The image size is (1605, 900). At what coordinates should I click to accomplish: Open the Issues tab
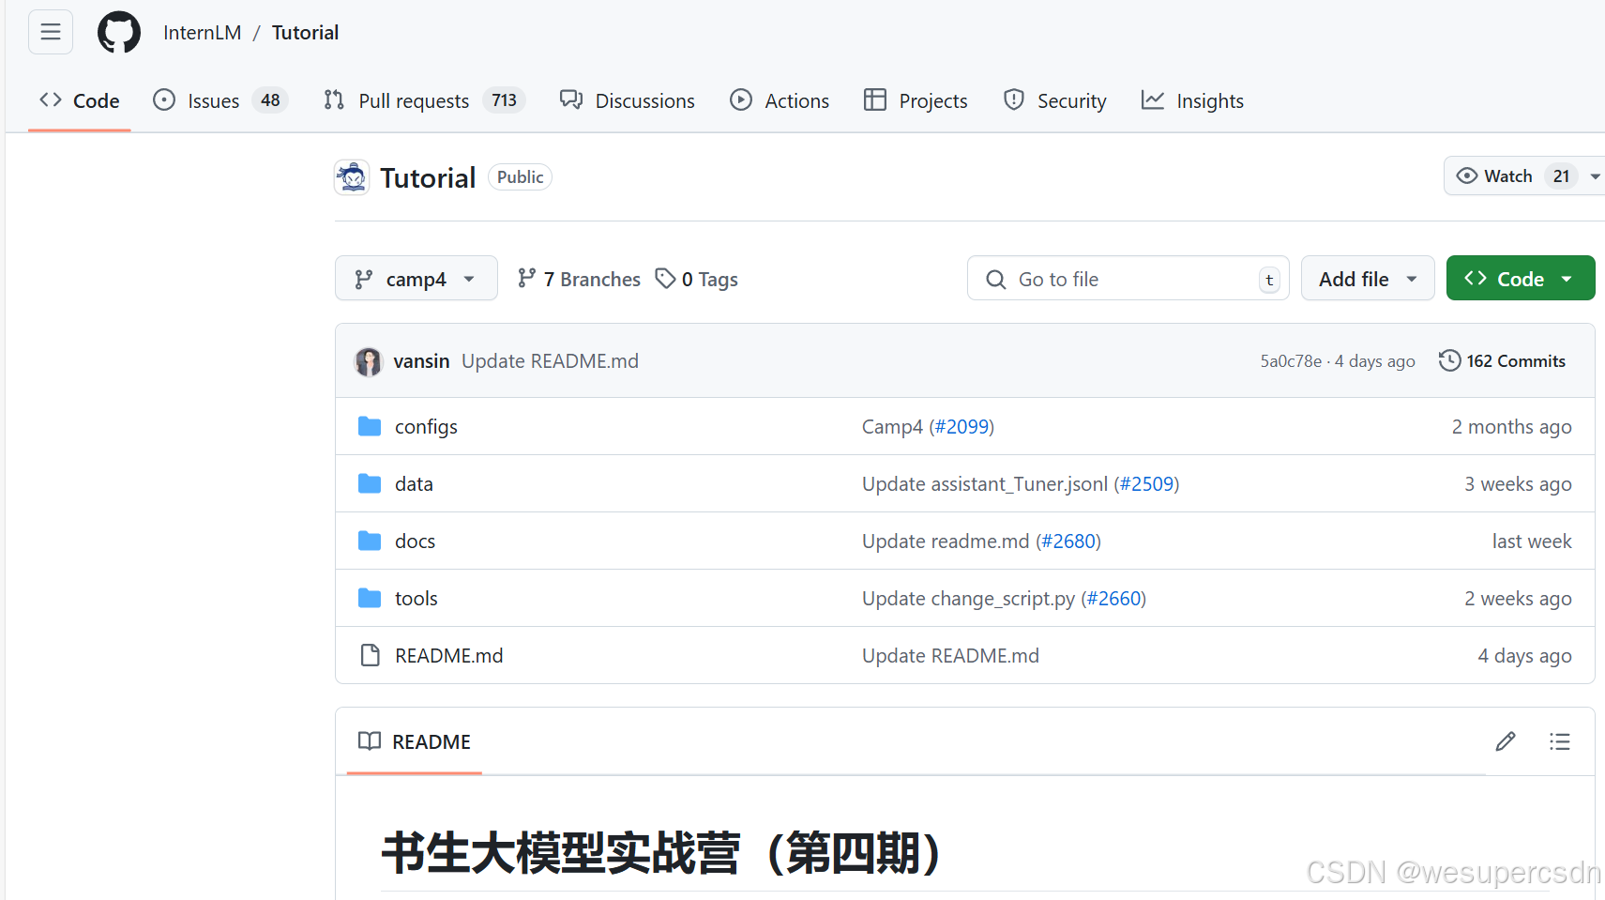pyautogui.click(x=220, y=100)
